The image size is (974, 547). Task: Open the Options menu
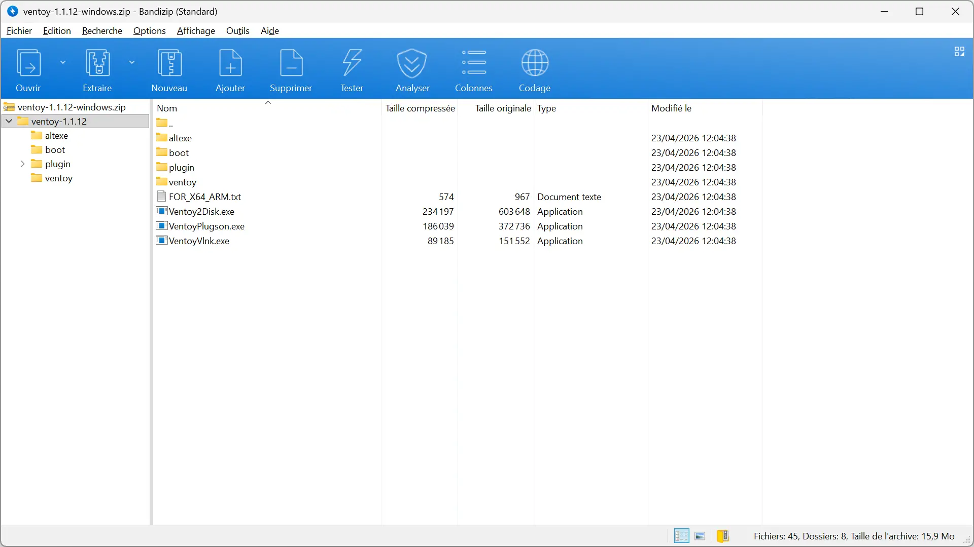(x=150, y=31)
